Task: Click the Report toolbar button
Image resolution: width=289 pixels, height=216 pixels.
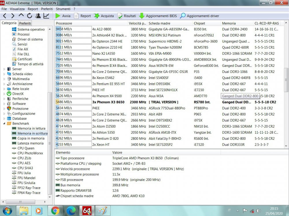Action: (x=82, y=16)
